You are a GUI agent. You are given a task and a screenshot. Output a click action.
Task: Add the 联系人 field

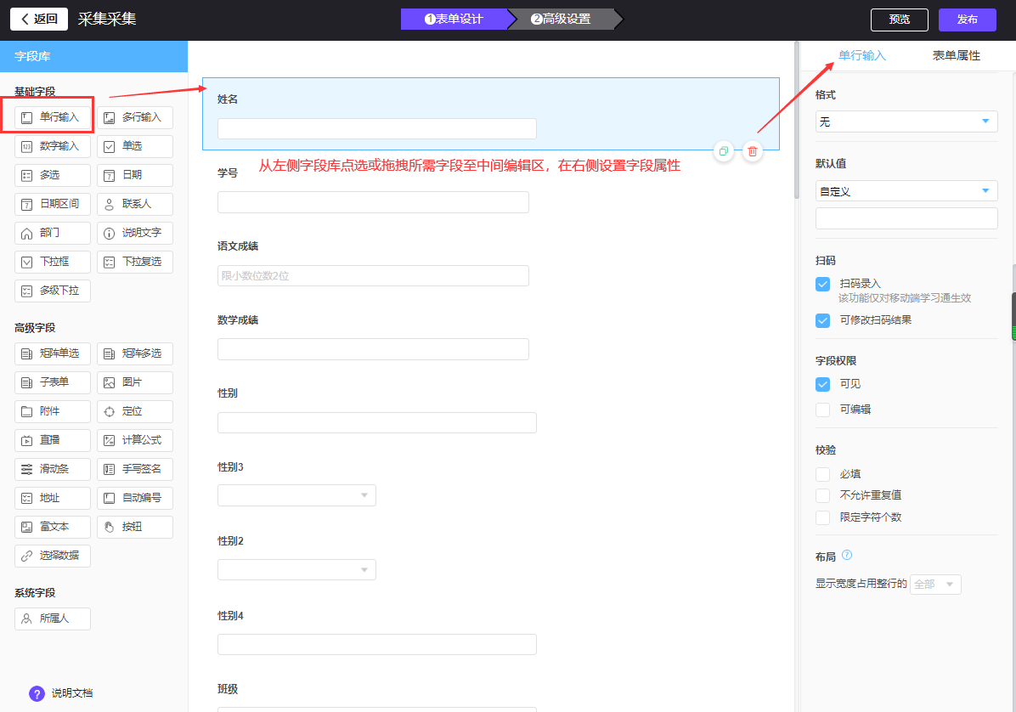(x=135, y=204)
